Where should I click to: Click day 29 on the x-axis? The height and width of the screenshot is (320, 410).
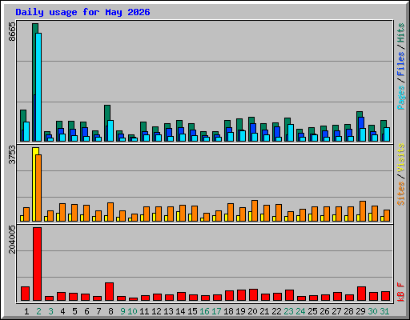click(360, 311)
